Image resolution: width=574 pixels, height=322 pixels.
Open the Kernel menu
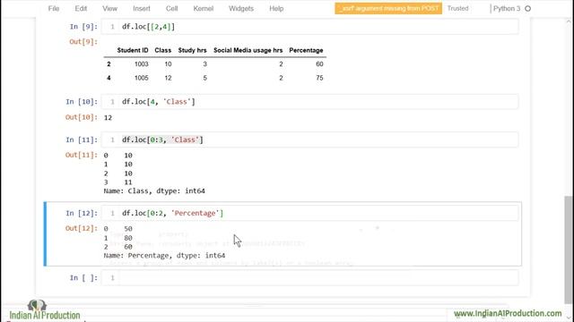204,8
